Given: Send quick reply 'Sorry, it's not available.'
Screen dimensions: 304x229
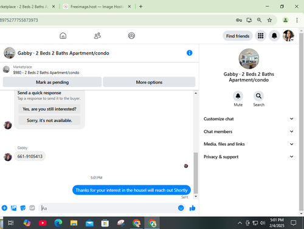Looking at the screenshot, I should coord(49,120).
